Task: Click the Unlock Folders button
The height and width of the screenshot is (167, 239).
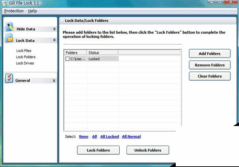Action: click(x=148, y=150)
